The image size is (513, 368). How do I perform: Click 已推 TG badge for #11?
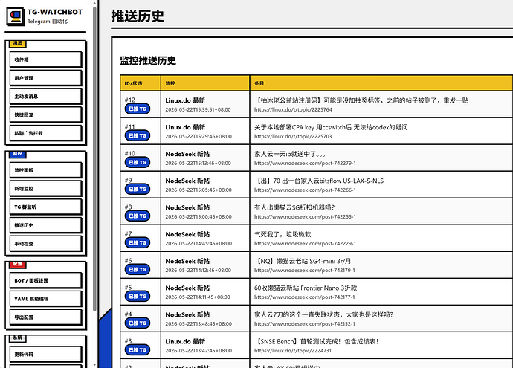138,135
